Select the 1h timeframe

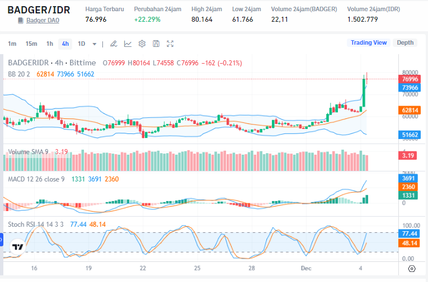tap(50, 44)
